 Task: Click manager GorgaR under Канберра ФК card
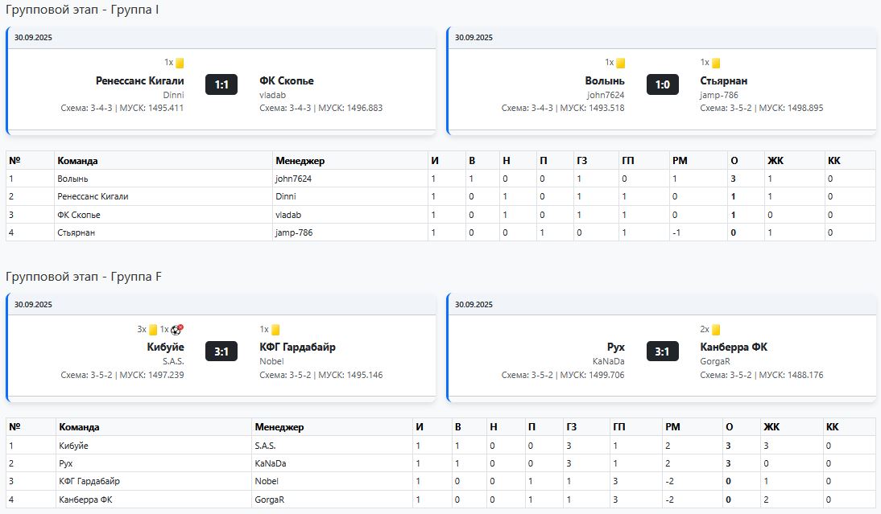click(x=715, y=361)
